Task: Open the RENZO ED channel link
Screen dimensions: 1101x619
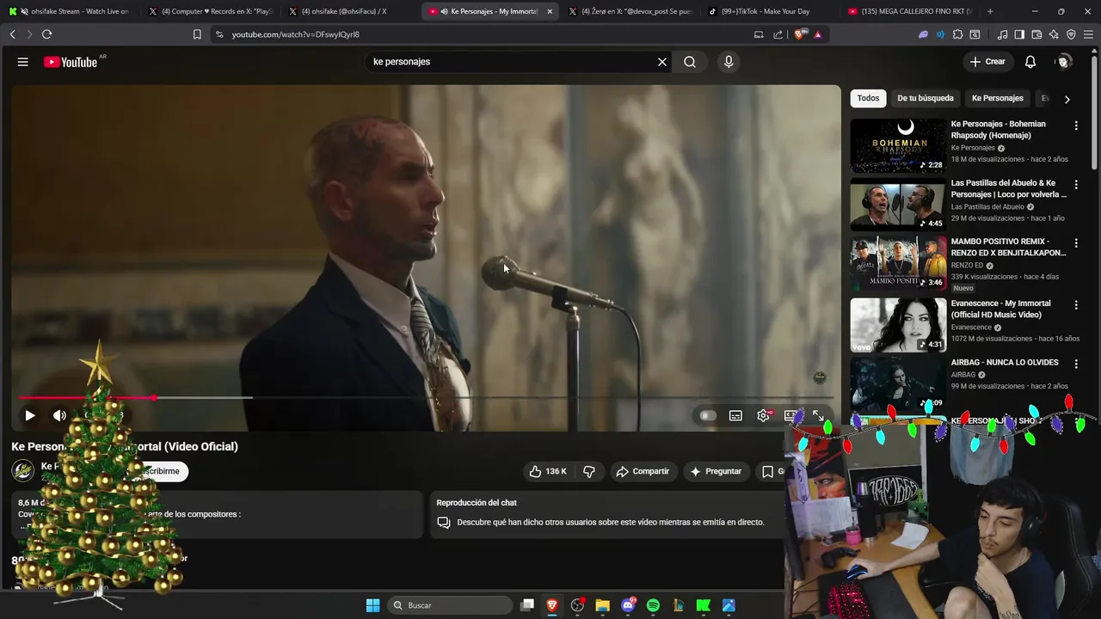Action: pyautogui.click(x=967, y=266)
